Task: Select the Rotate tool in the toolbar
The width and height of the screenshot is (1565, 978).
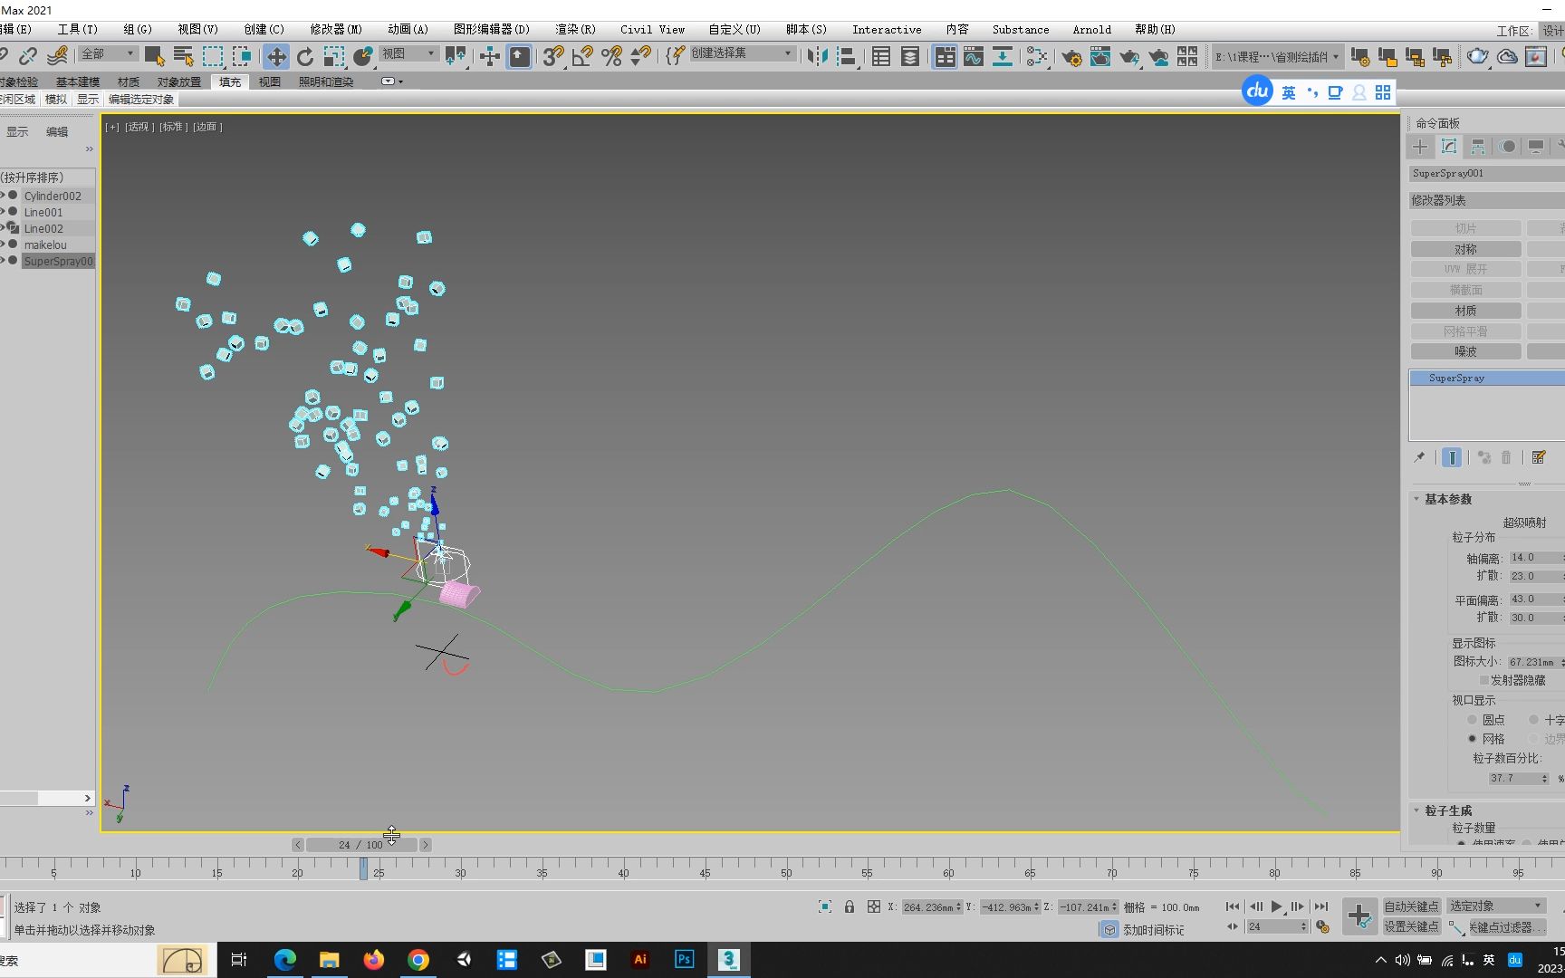Action: [x=305, y=56]
